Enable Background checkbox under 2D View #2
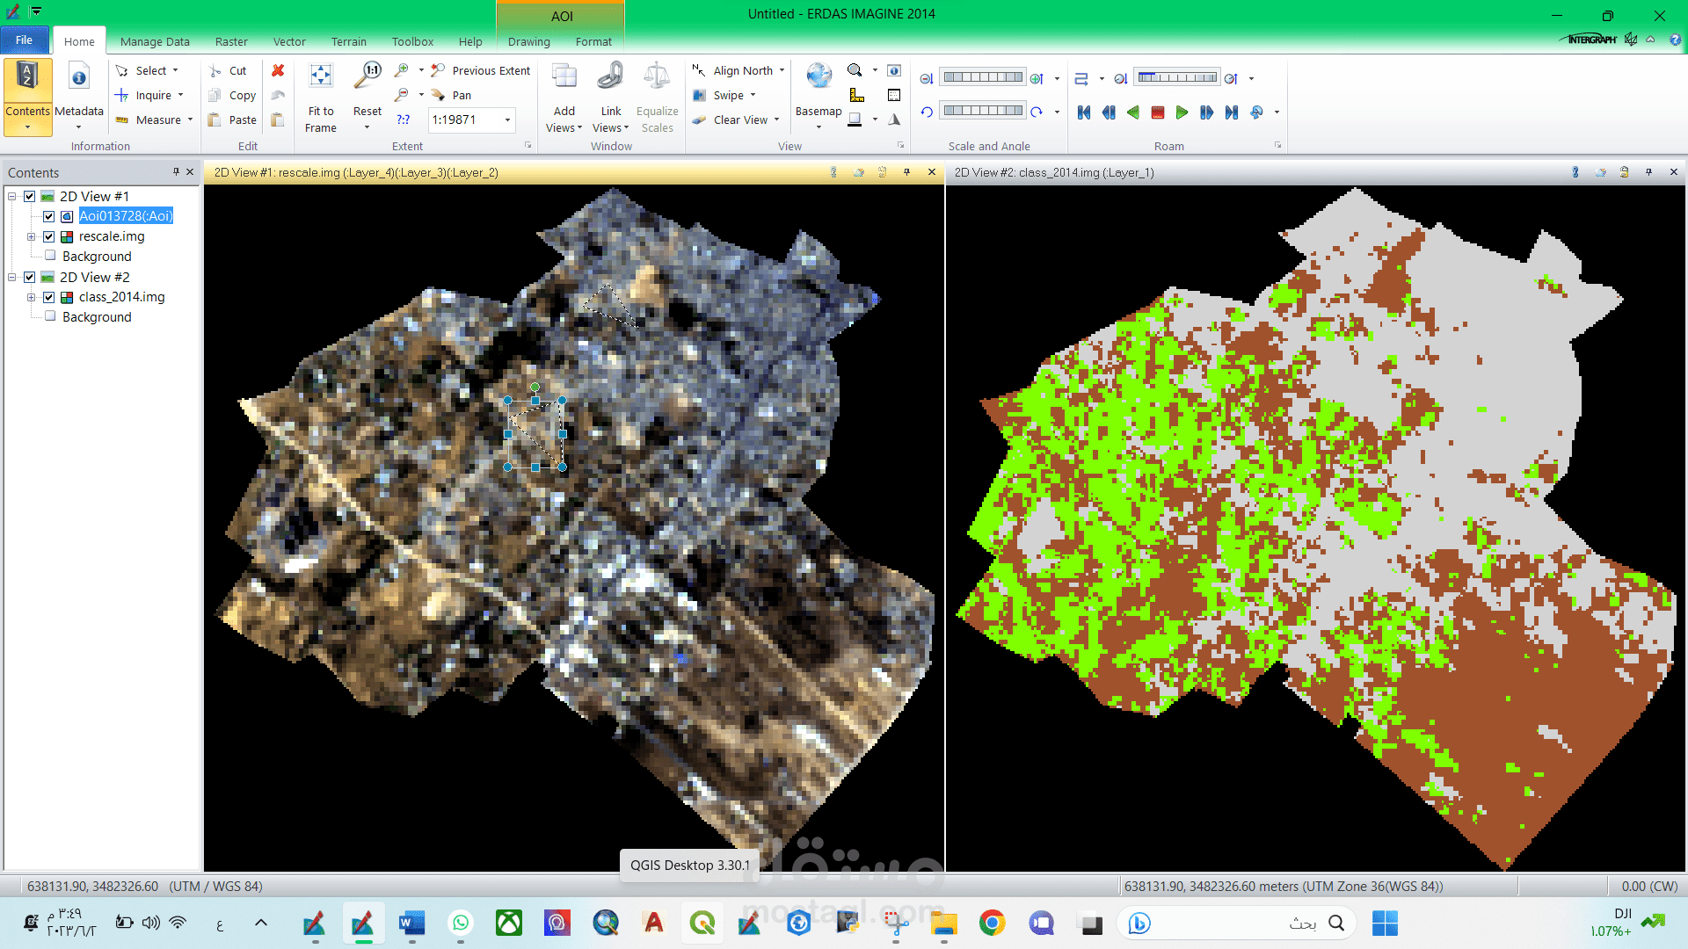The width and height of the screenshot is (1688, 949). point(50,316)
